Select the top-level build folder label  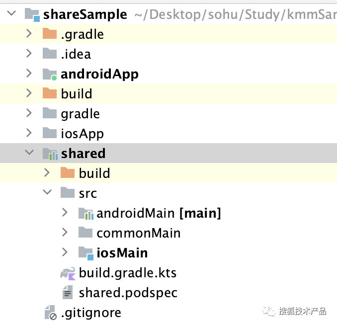pyautogui.click(x=77, y=94)
